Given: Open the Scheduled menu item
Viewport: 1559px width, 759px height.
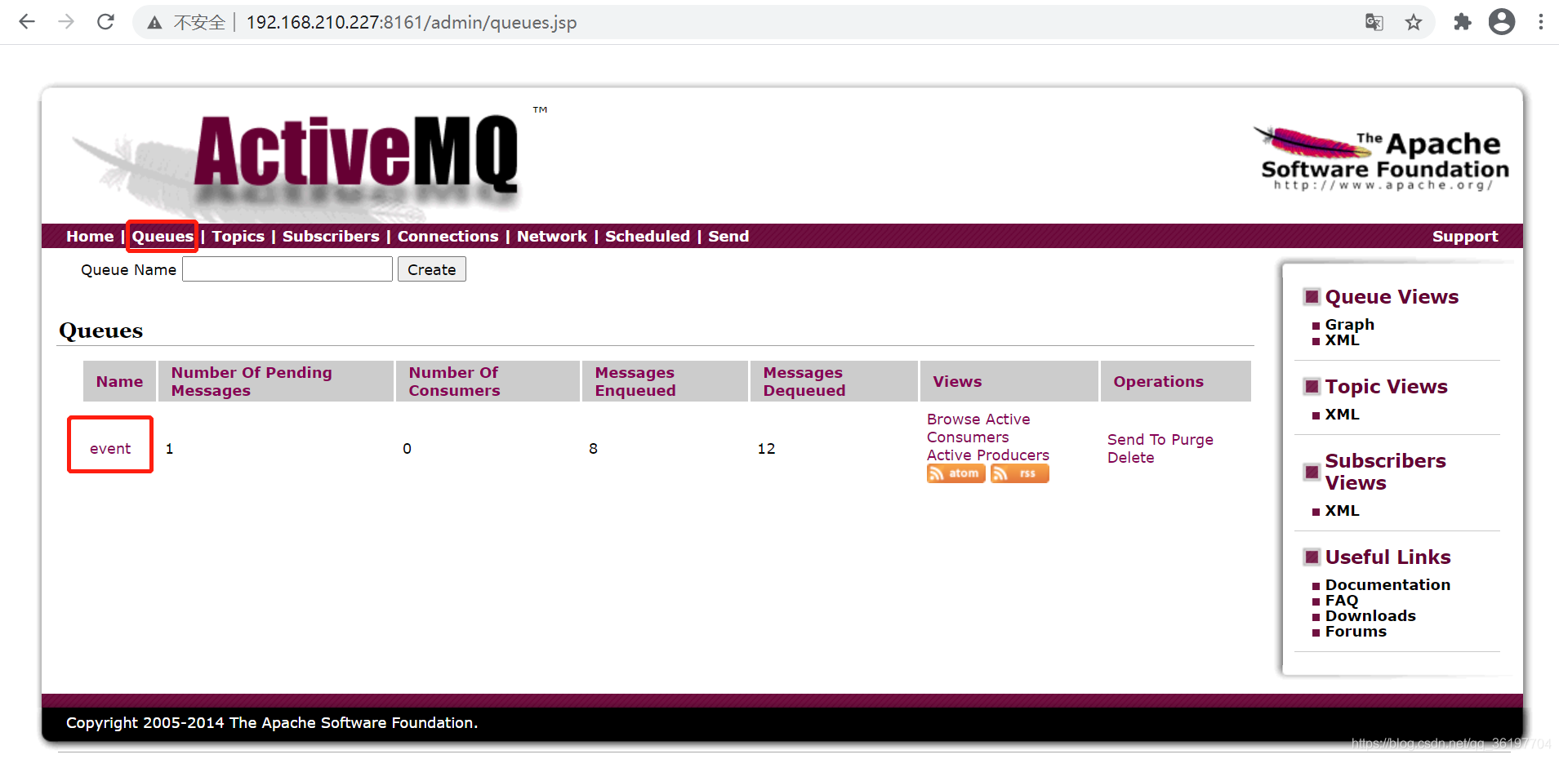Looking at the screenshot, I should click(x=647, y=236).
